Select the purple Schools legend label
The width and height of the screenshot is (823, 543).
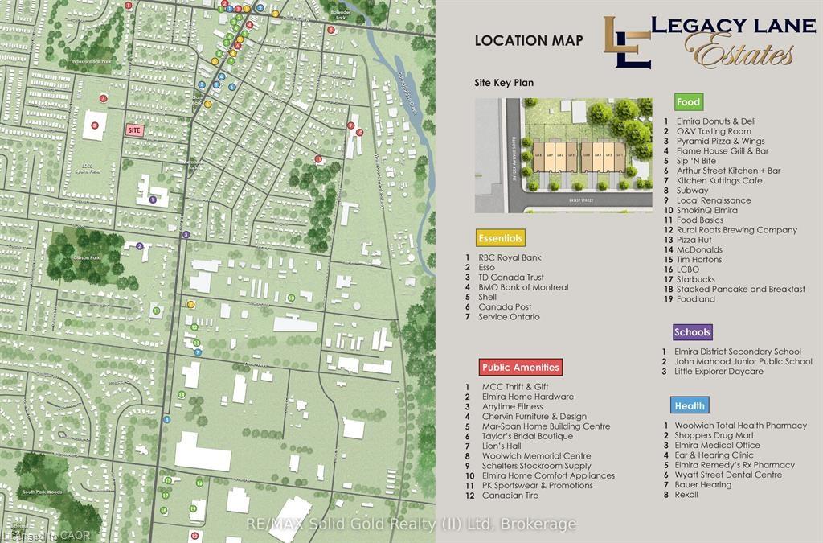[x=692, y=332]
